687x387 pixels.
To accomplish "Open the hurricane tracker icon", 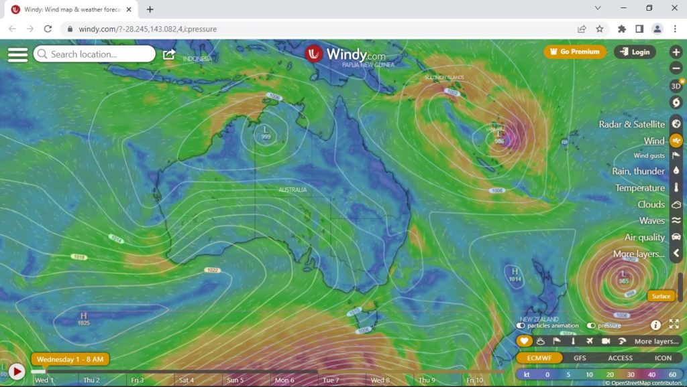I will 676,102.
